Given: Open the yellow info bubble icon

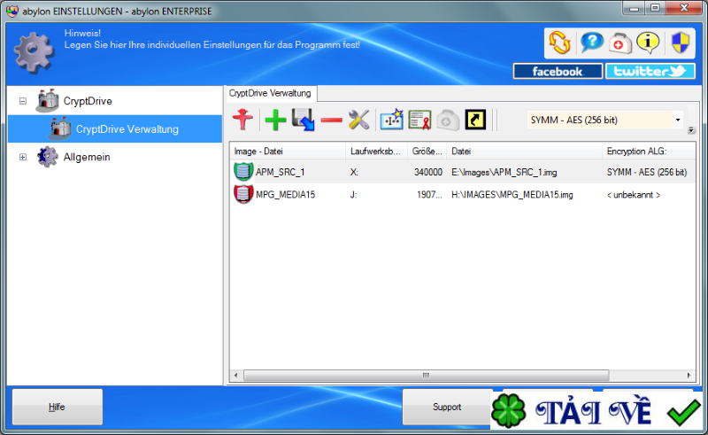Looking at the screenshot, I should [x=648, y=43].
